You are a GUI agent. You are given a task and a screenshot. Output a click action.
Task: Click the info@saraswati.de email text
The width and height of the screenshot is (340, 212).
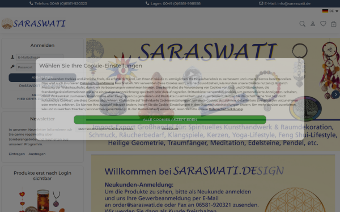(x=294, y=3)
